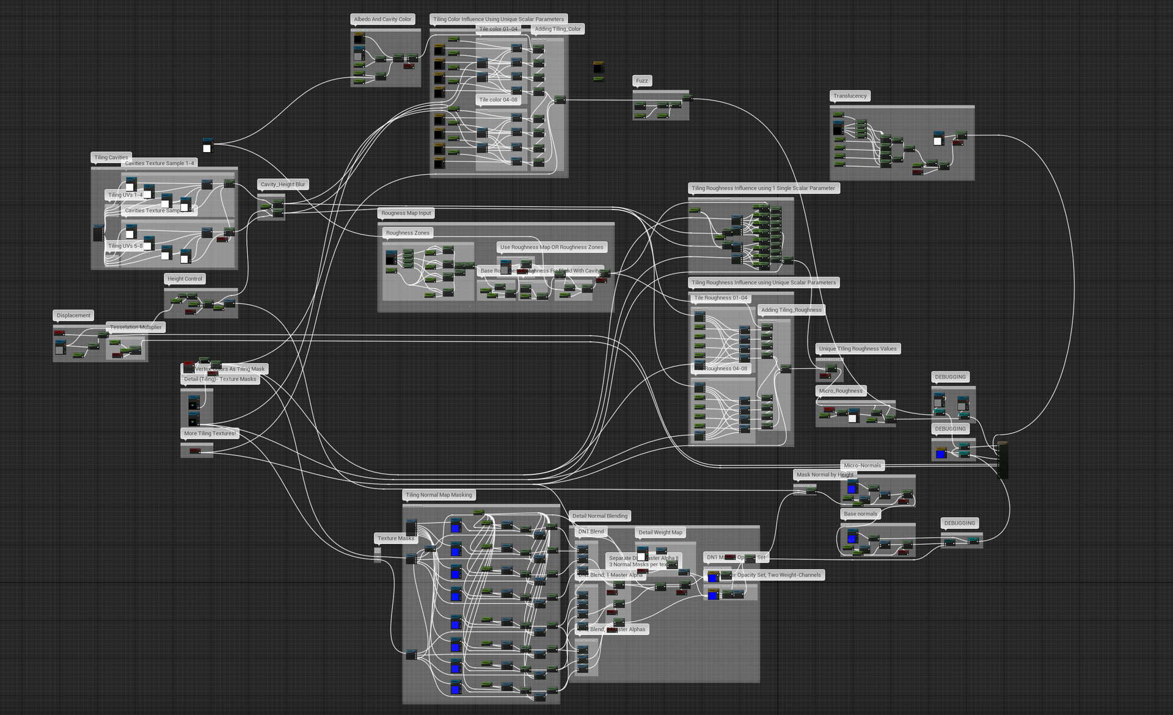Select the Tiling Normal Map Masking comment title
The image size is (1173, 715).
click(439, 495)
